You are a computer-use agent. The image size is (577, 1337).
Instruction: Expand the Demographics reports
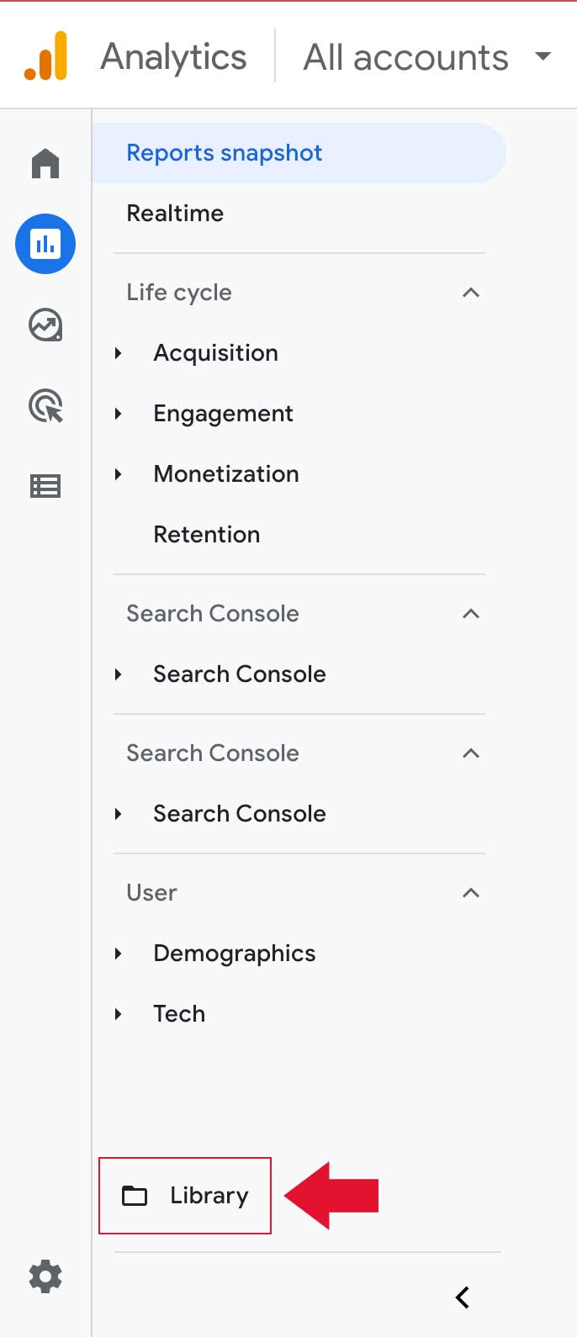119,954
